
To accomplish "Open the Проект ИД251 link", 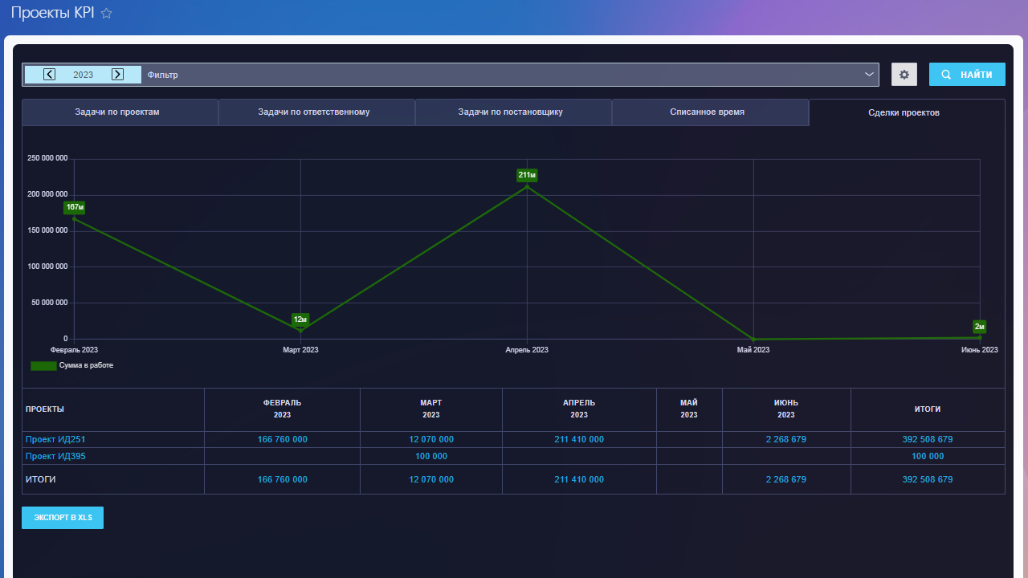I will [x=55, y=440].
